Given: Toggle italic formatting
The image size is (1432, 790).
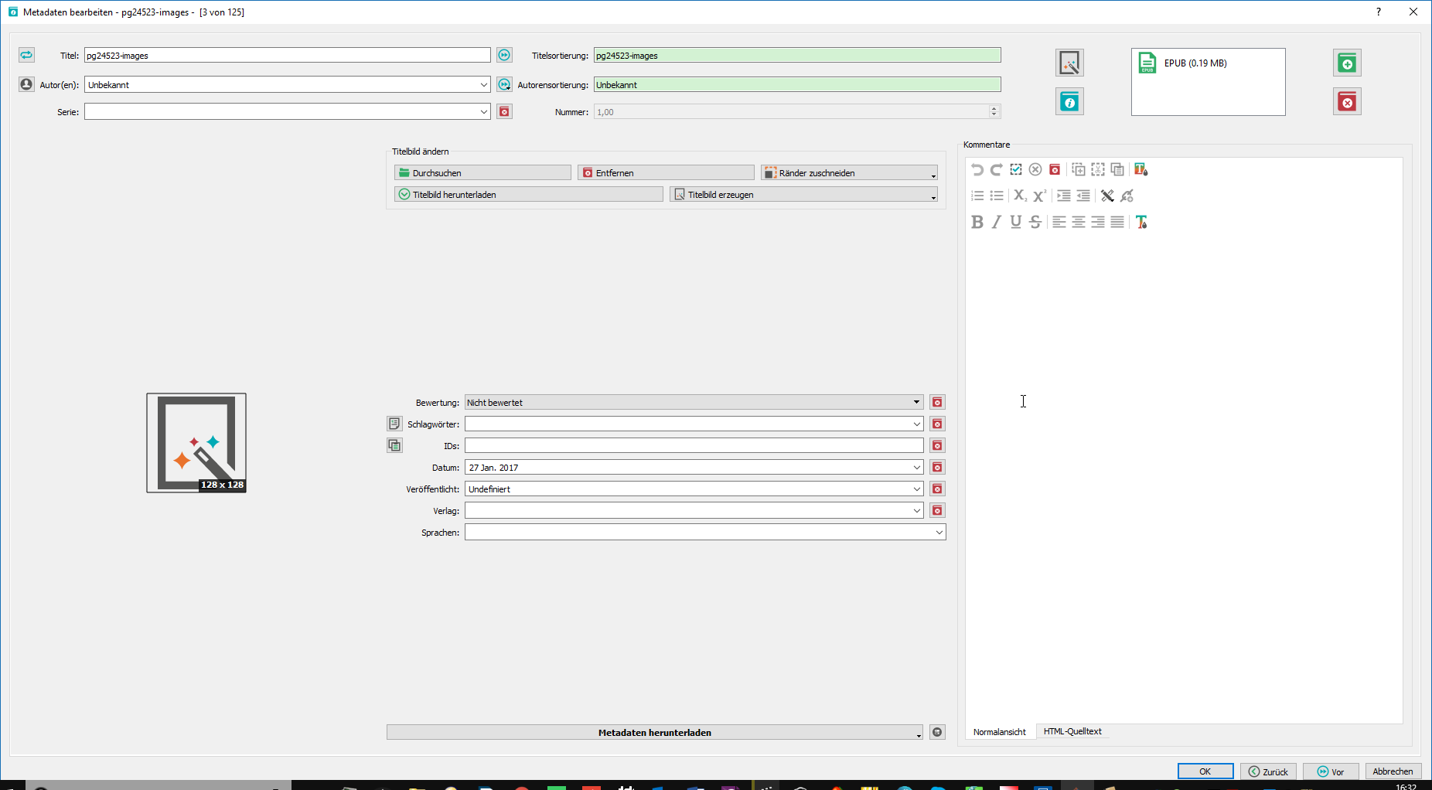Looking at the screenshot, I should [997, 222].
